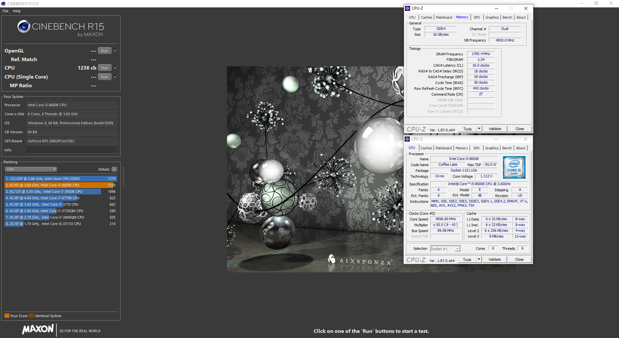Click the Core Speed value 4998.80 MHz
This screenshot has height=338, width=619.
pyautogui.click(x=446, y=219)
